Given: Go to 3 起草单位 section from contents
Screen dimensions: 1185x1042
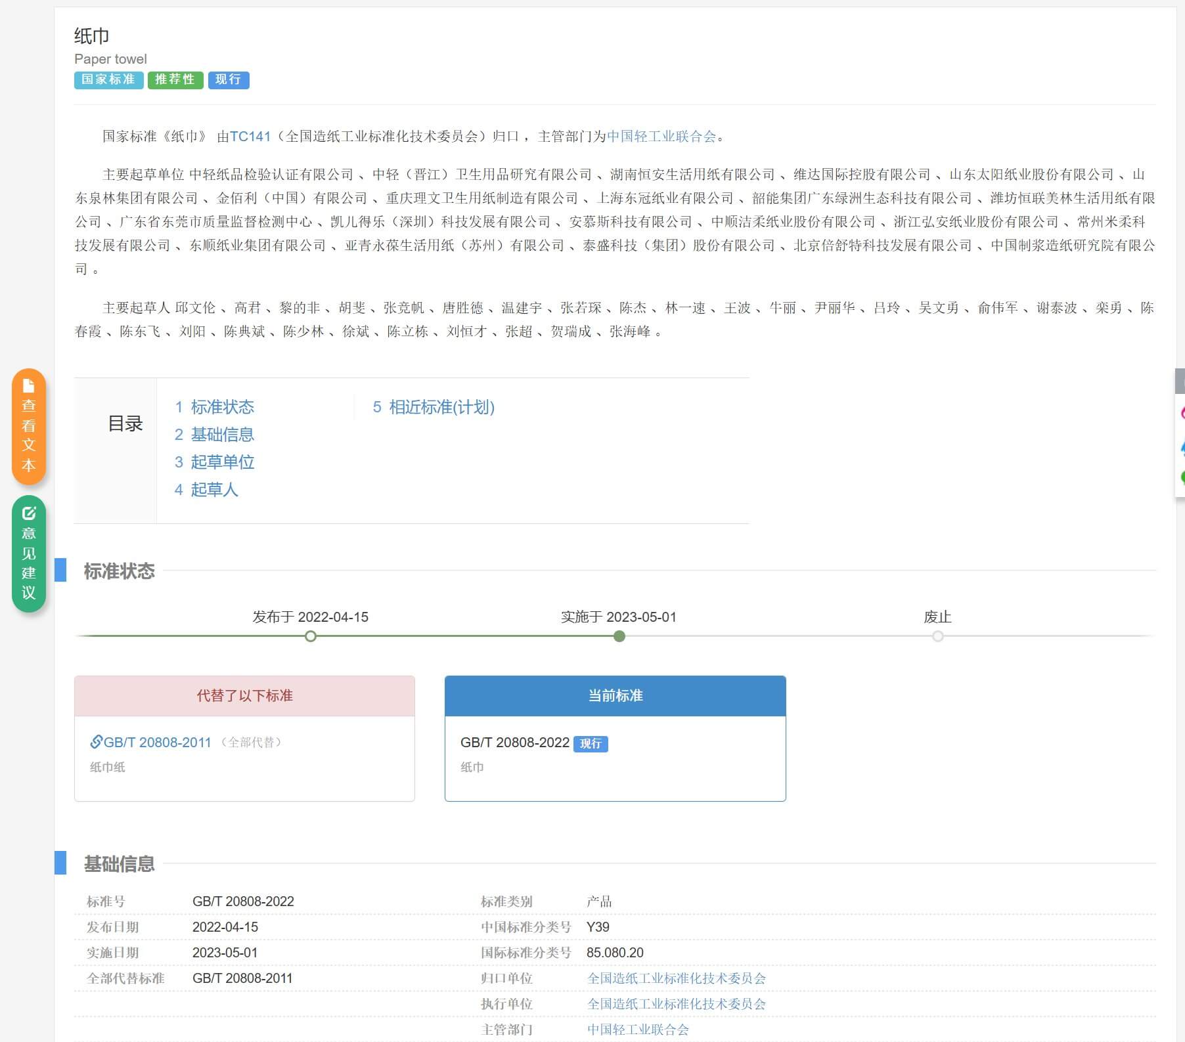Looking at the screenshot, I should (214, 462).
